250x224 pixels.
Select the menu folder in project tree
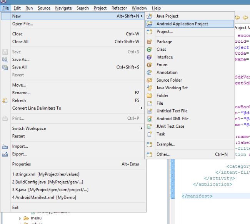click(36, 218)
